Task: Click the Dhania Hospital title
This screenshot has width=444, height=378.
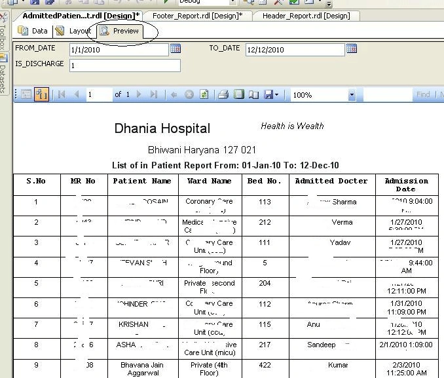Action: [162, 128]
